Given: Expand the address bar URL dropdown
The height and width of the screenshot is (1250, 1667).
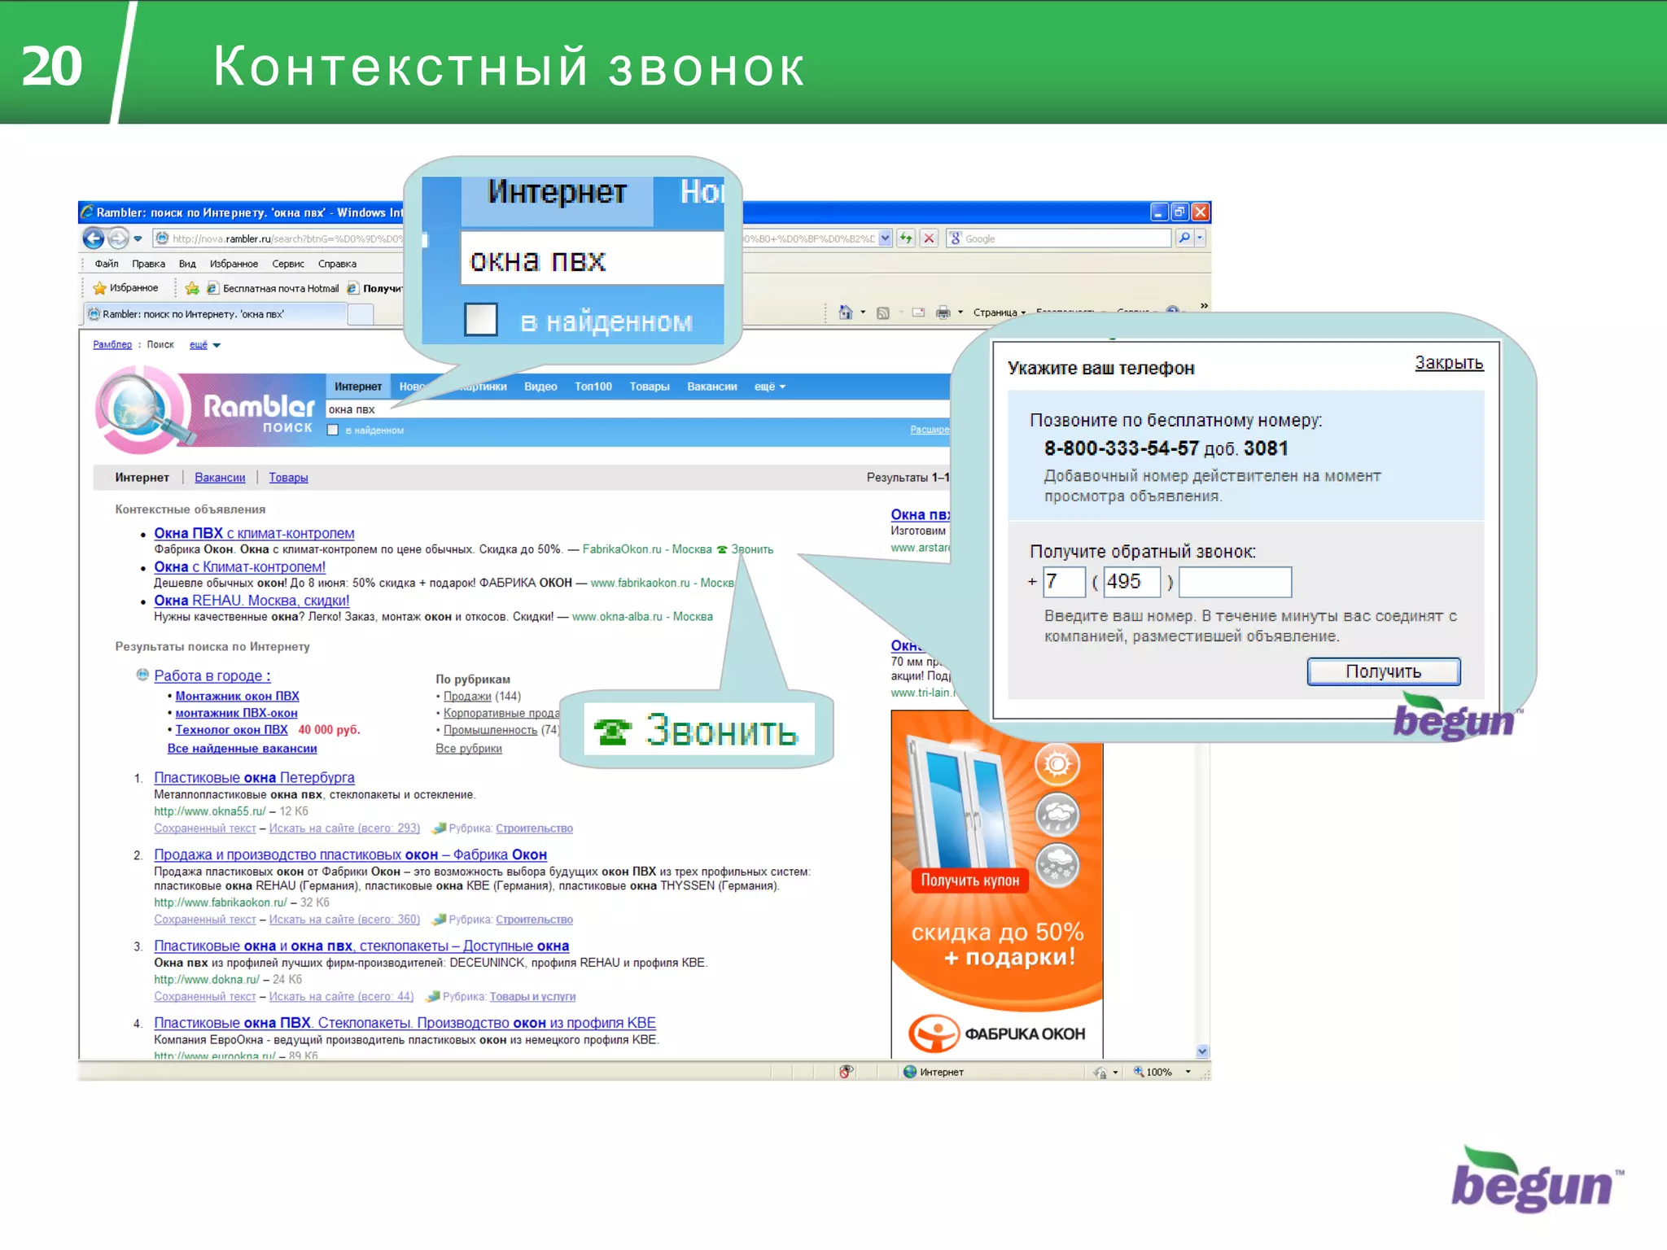Looking at the screenshot, I should tap(885, 238).
